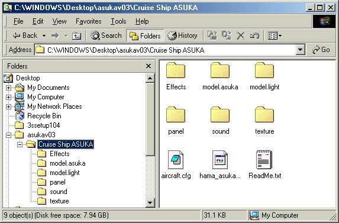Select the model.asuka folder icon in file view

click(x=220, y=70)
